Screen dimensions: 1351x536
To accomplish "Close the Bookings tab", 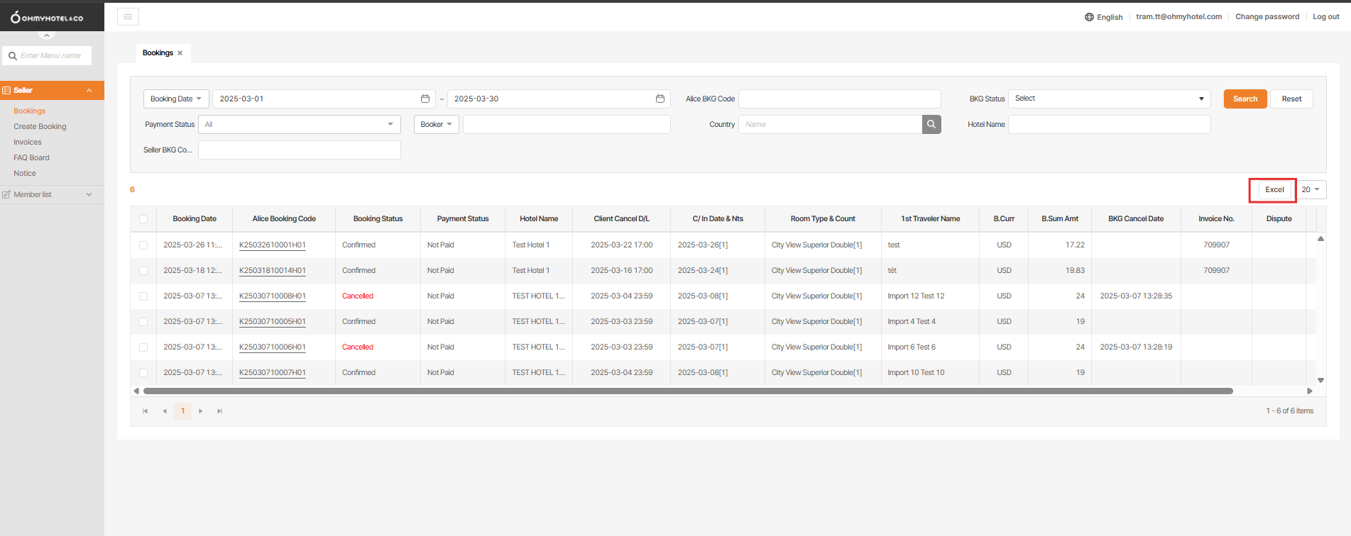I will (180, 53).
